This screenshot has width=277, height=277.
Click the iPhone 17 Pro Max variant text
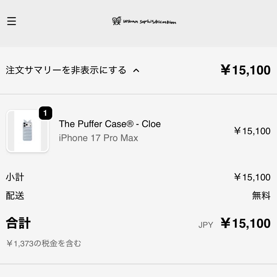pyautogui.click(x=98, y=138)
